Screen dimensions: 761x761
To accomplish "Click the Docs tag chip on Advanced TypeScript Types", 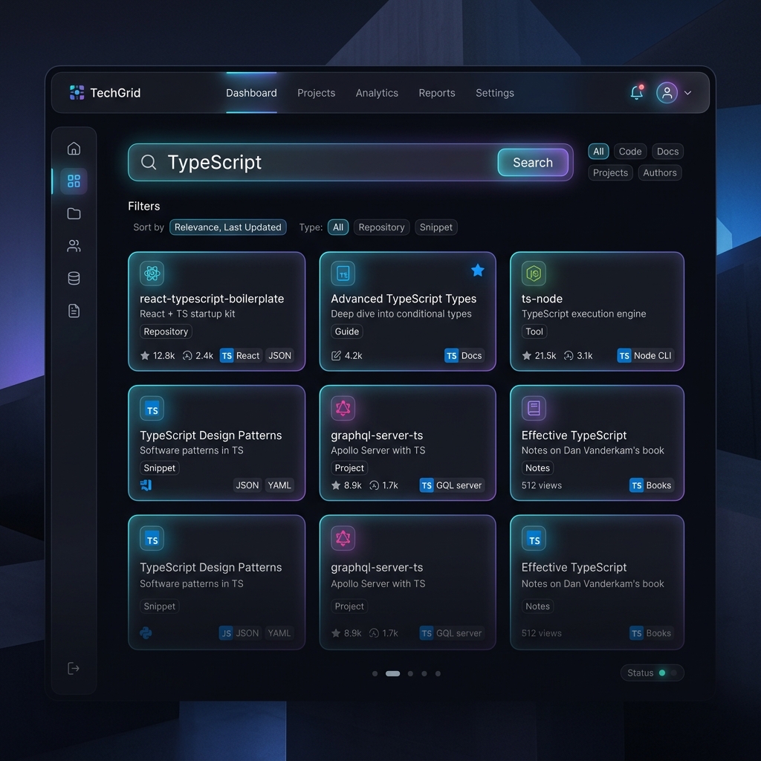I will pyautogui.click(x=464, y=356).
